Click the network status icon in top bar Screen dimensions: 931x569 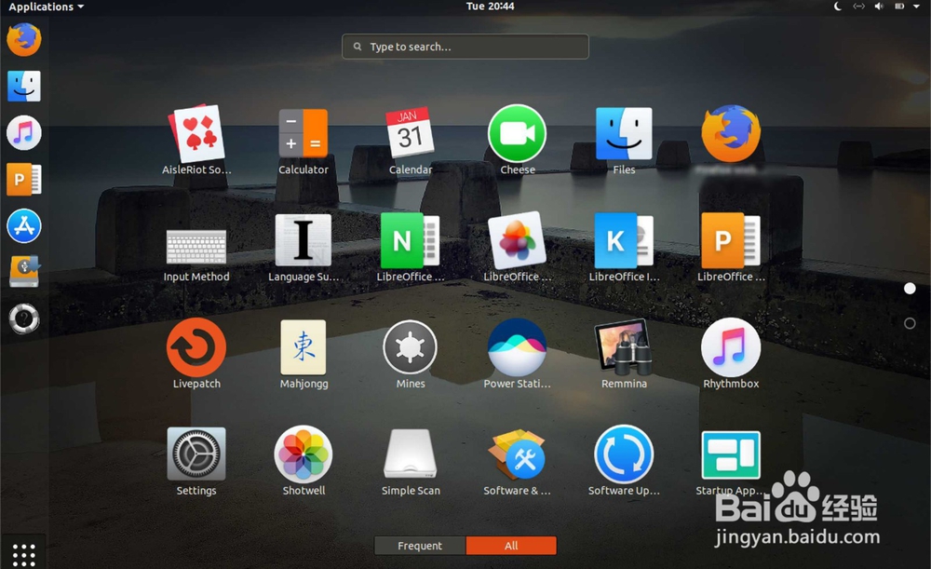(x=858, y=7)
